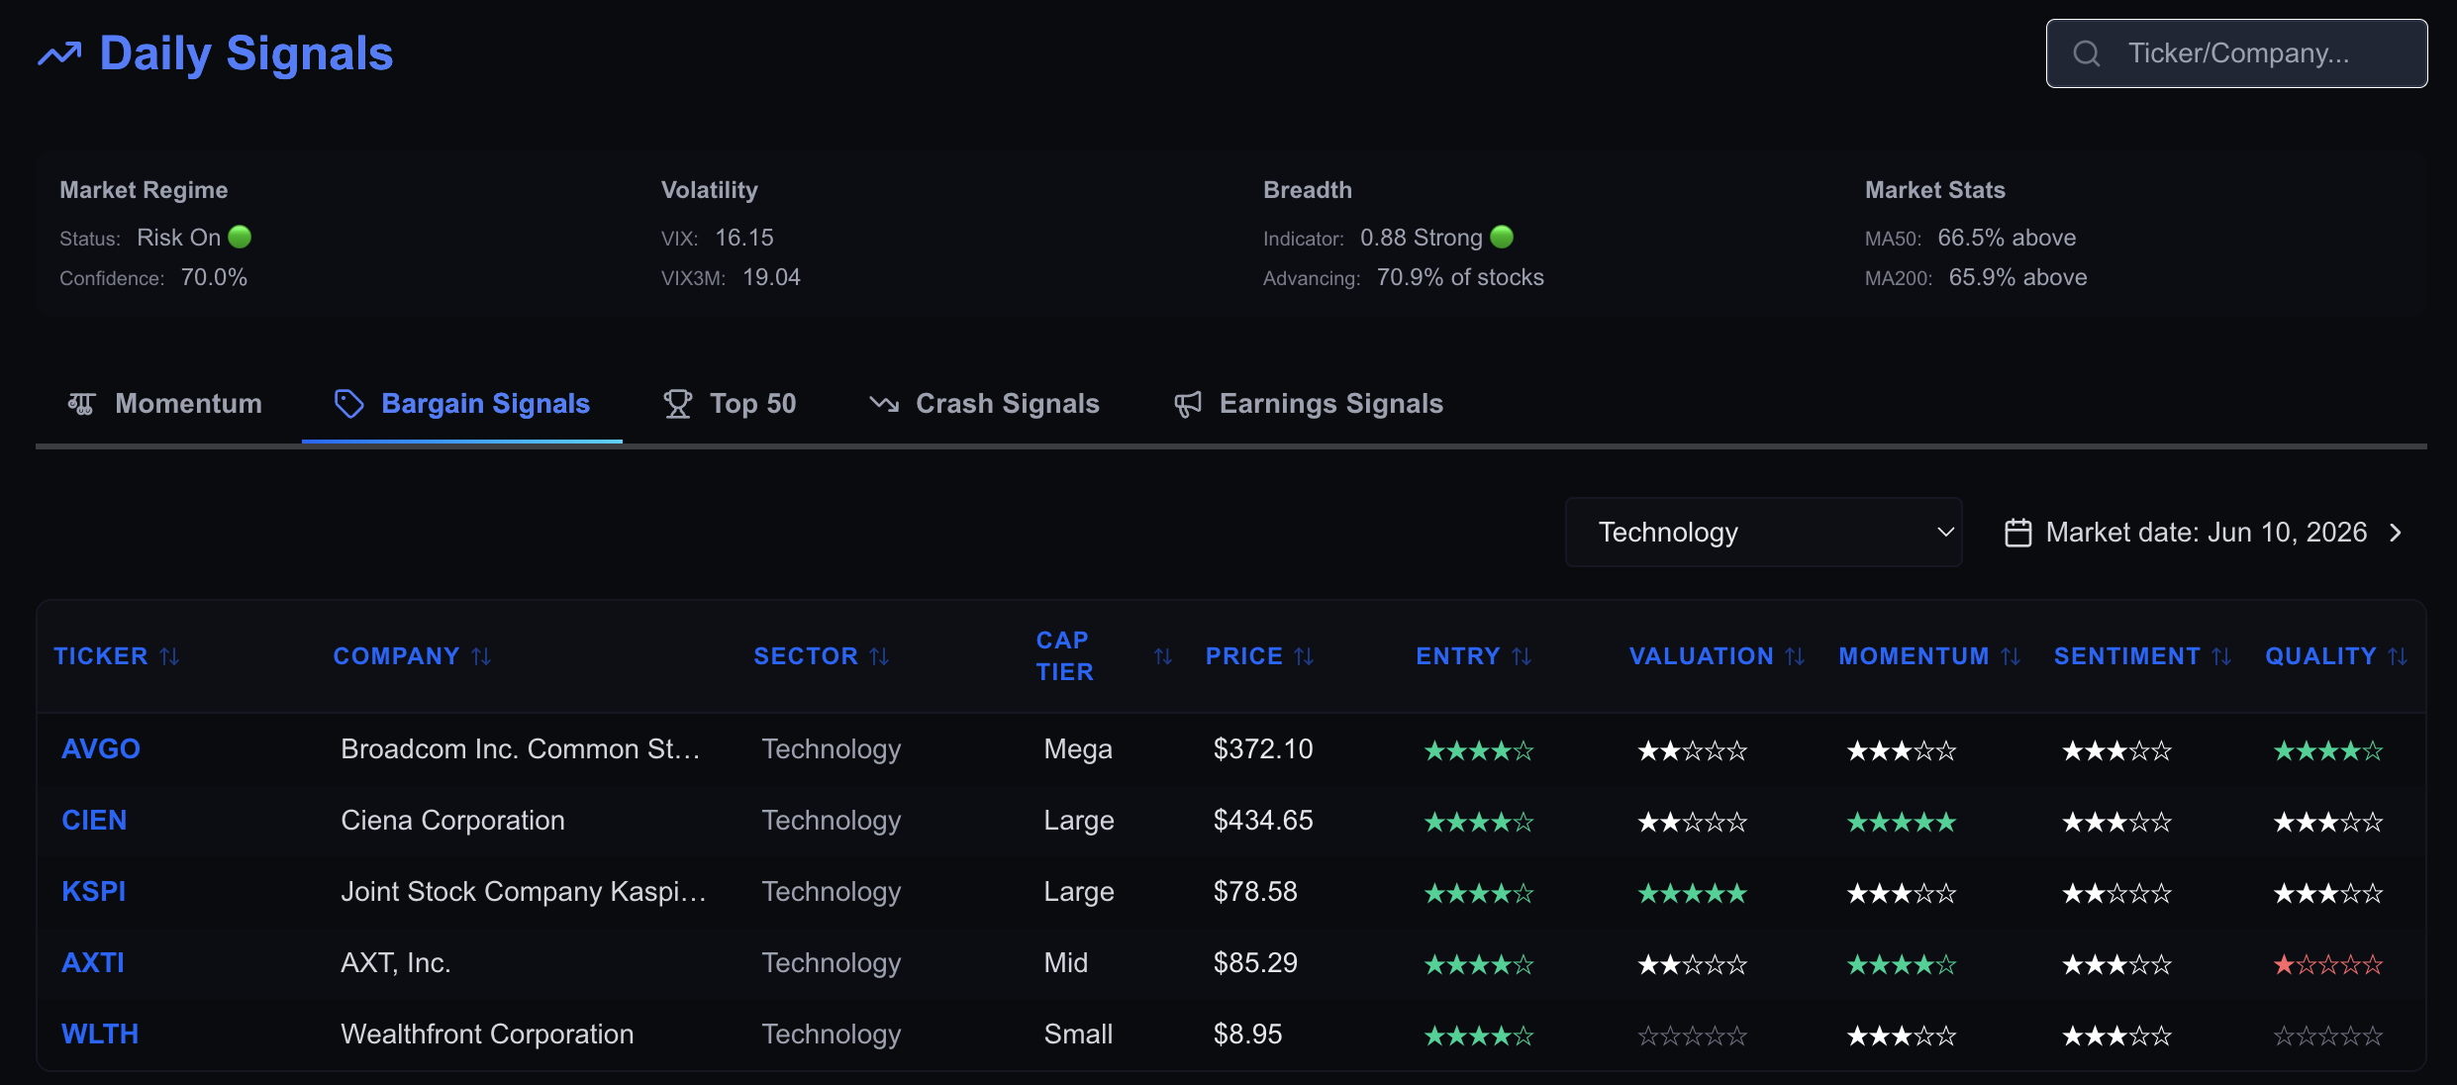
Task: Click the $434.65 price value
Action: [x=1263, y=821]
